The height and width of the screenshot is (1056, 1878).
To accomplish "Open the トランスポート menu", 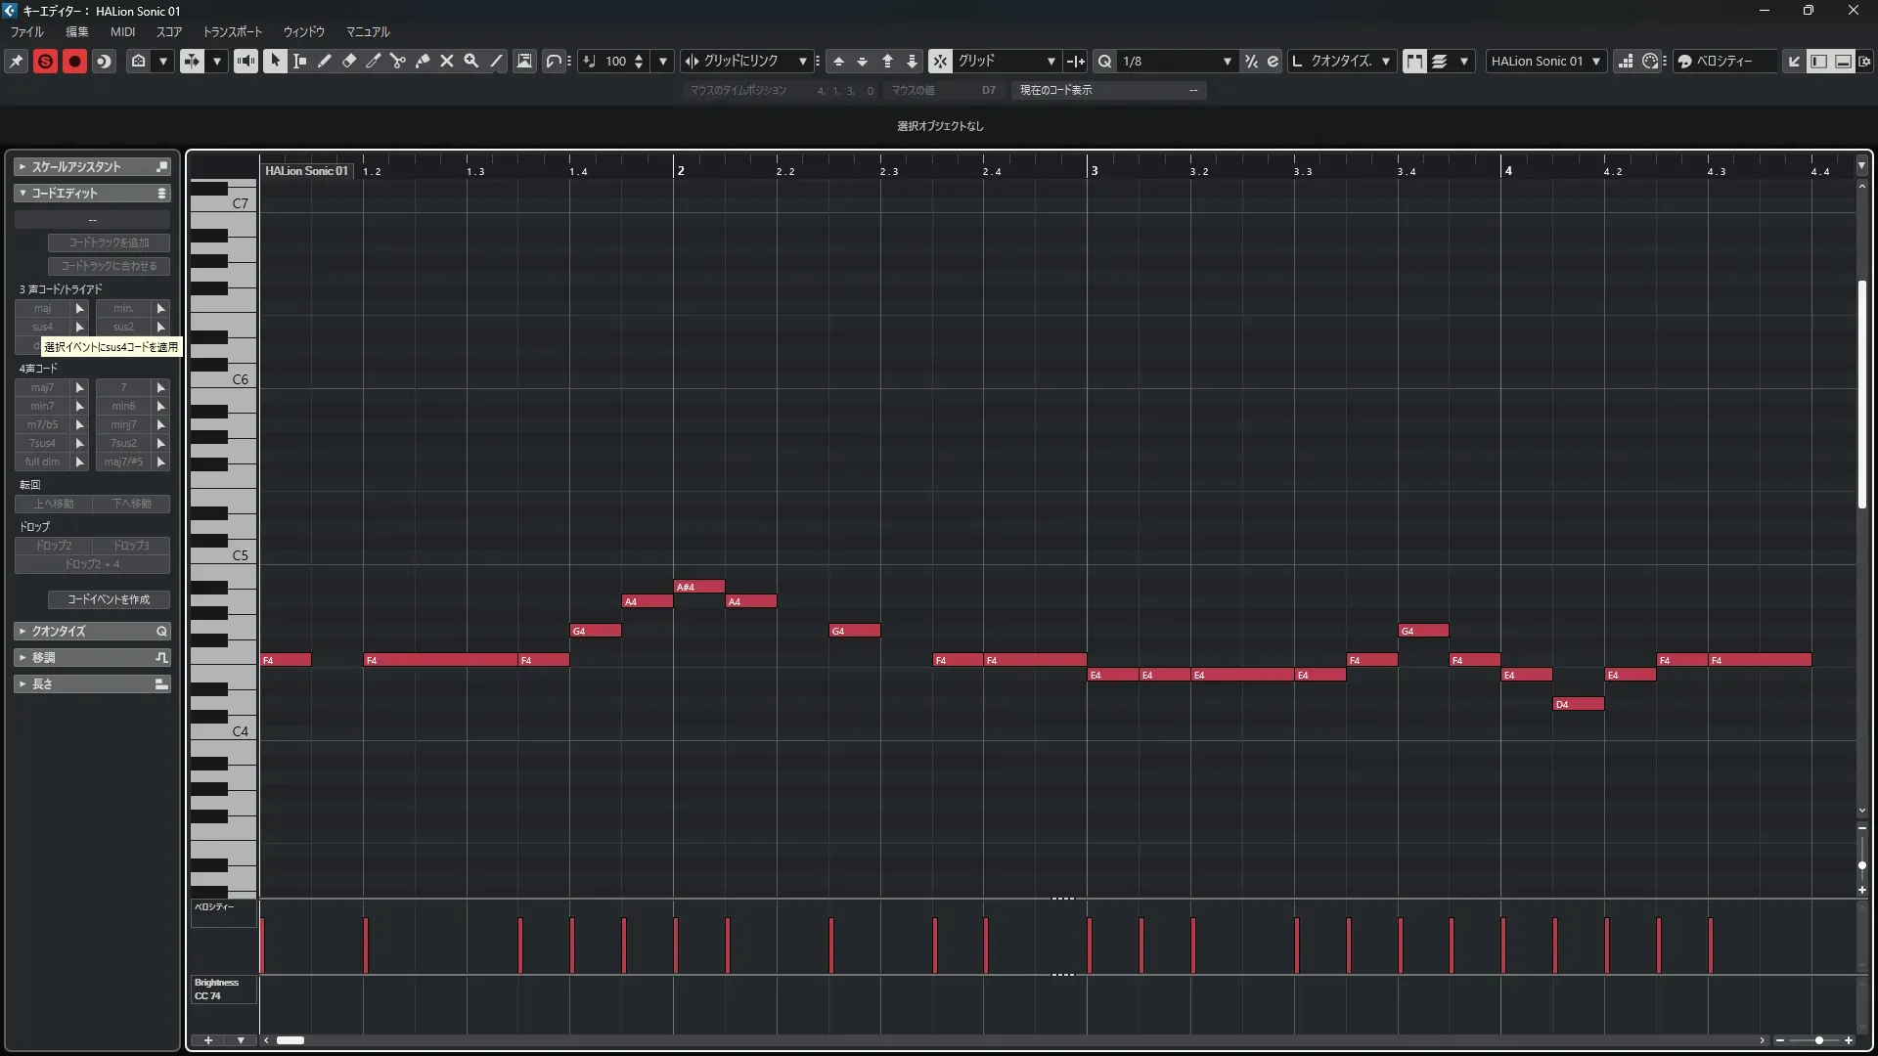I will 232,31.
